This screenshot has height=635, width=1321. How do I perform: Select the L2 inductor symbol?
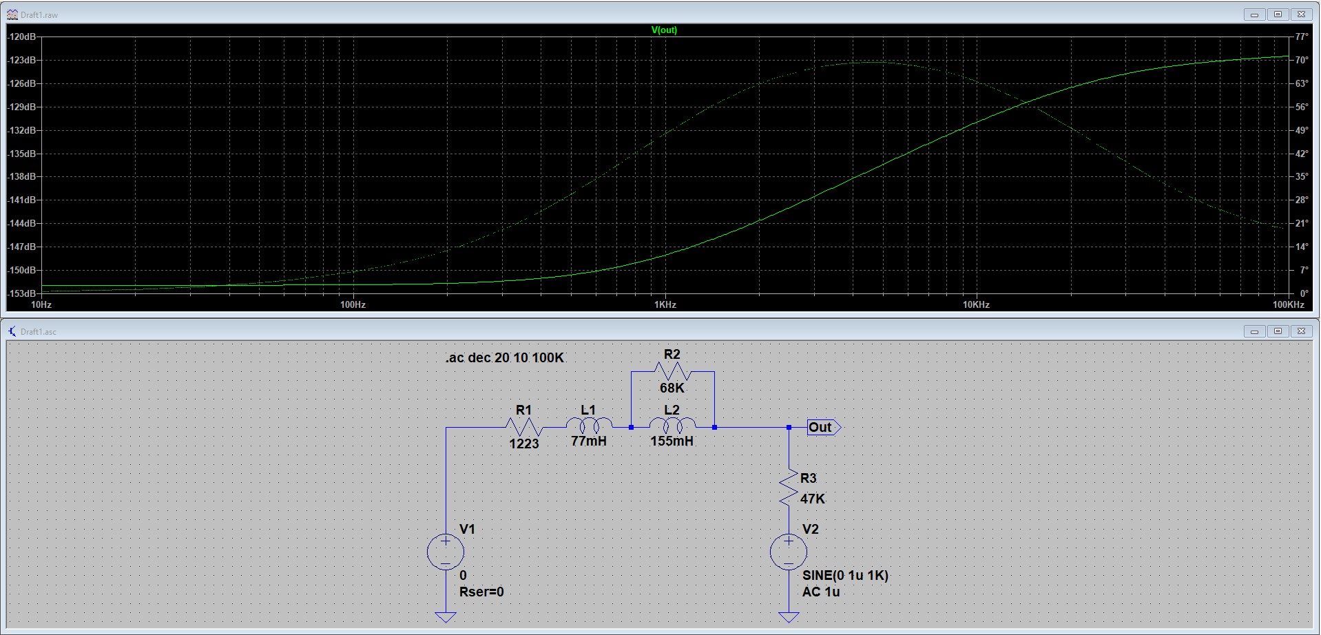pos(672,426)
